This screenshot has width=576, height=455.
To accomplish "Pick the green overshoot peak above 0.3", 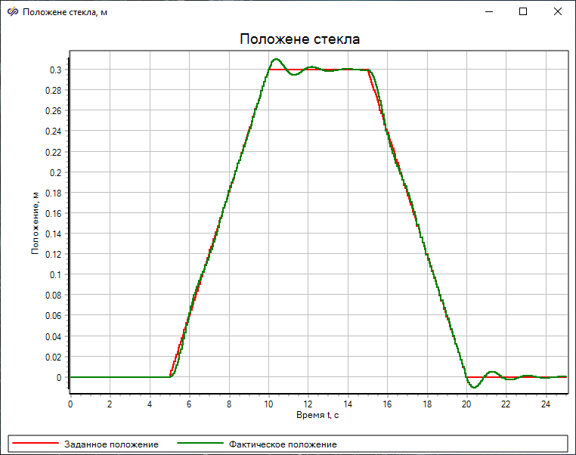I will [276, 59].
